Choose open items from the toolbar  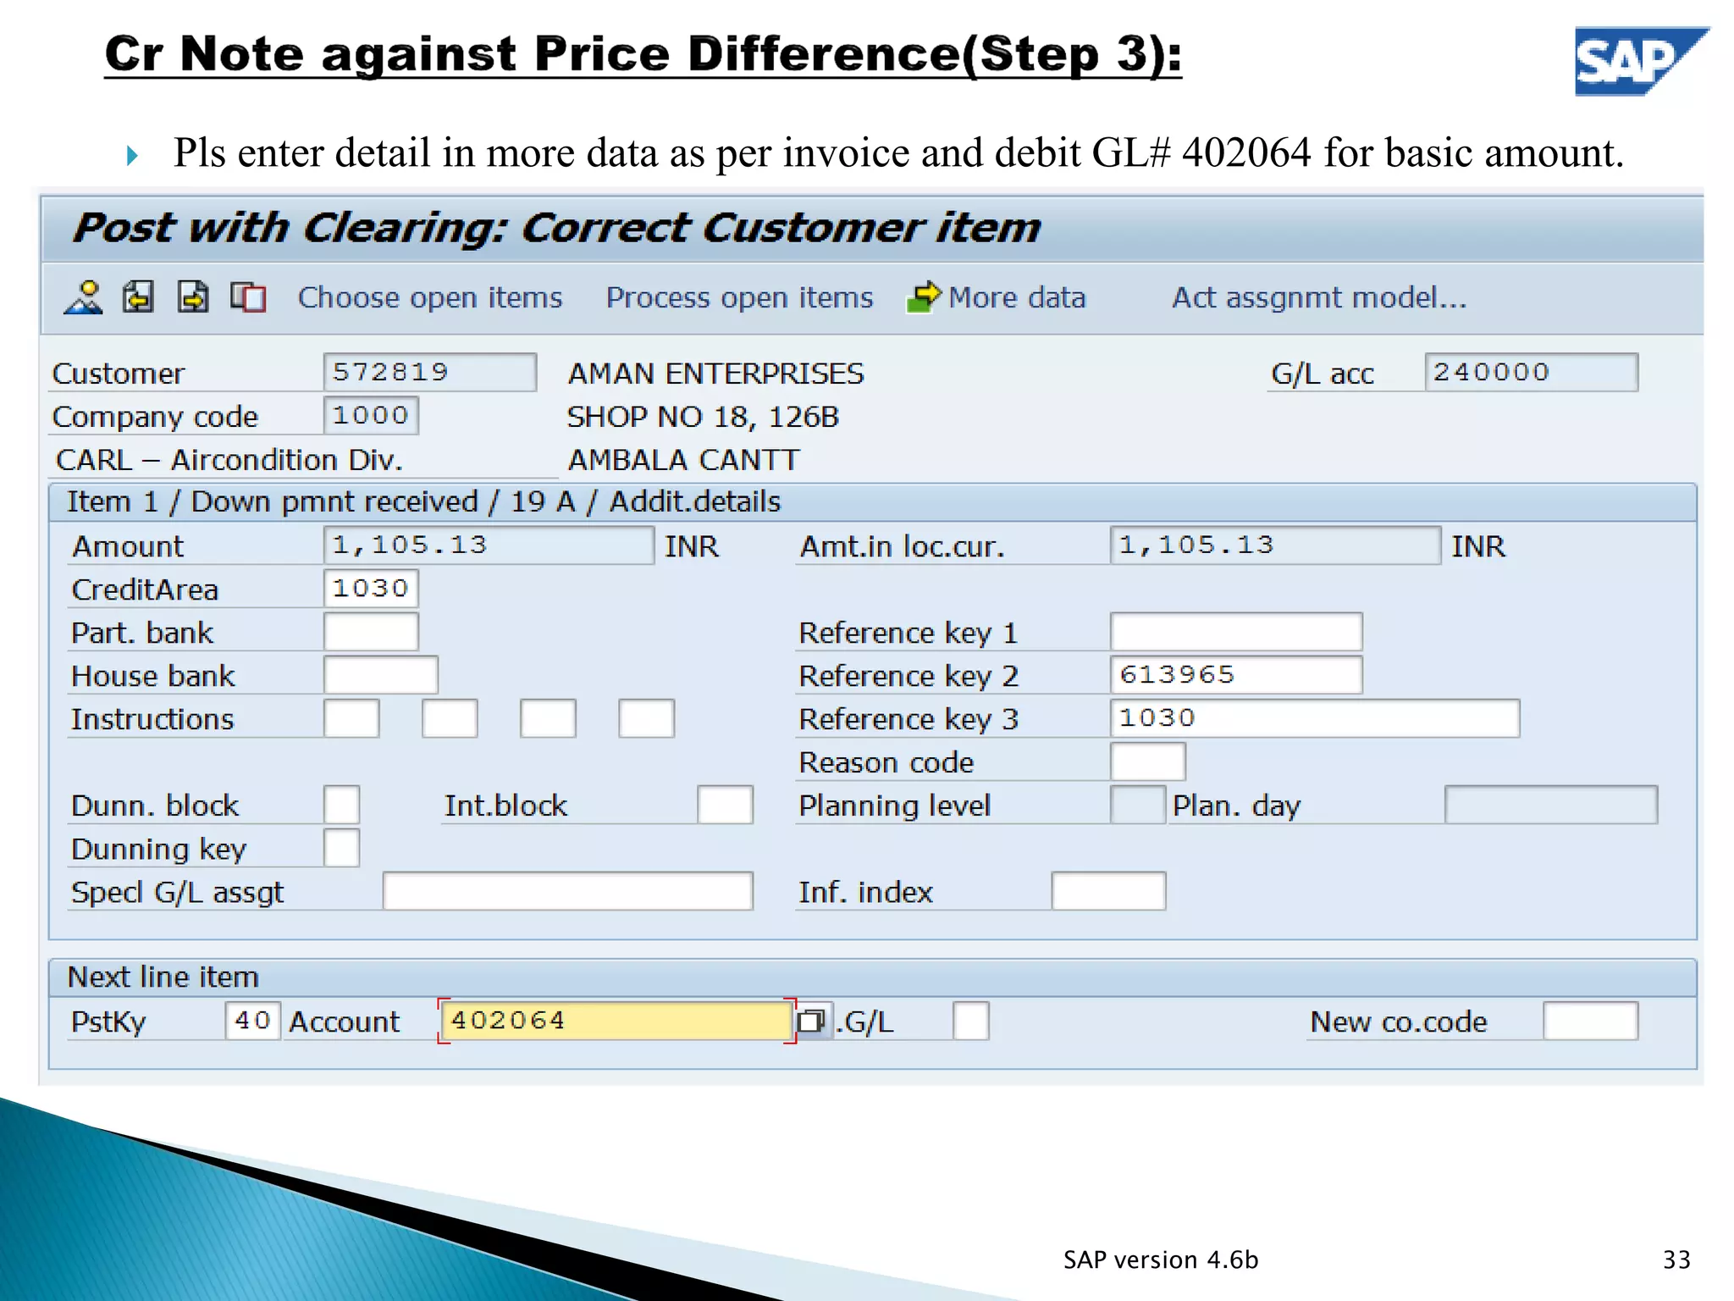tap(430, 297)
